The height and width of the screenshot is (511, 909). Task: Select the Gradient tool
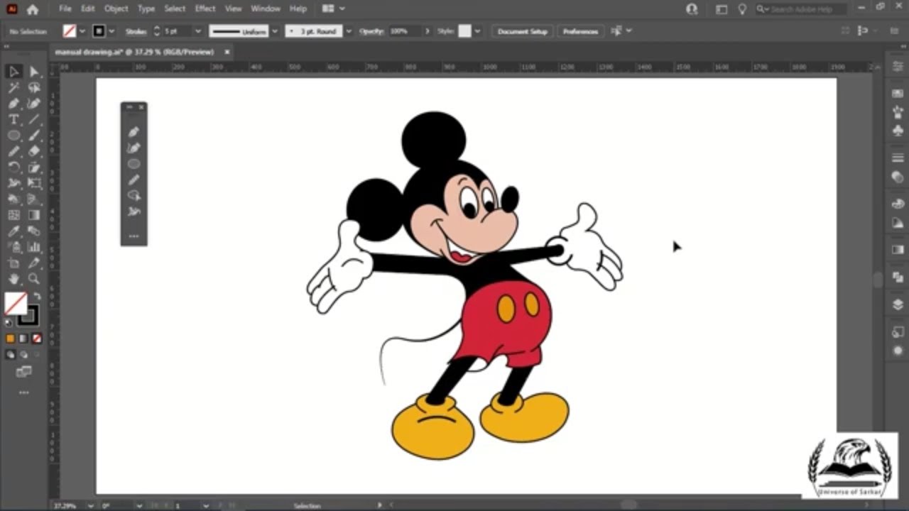(34, 215)
